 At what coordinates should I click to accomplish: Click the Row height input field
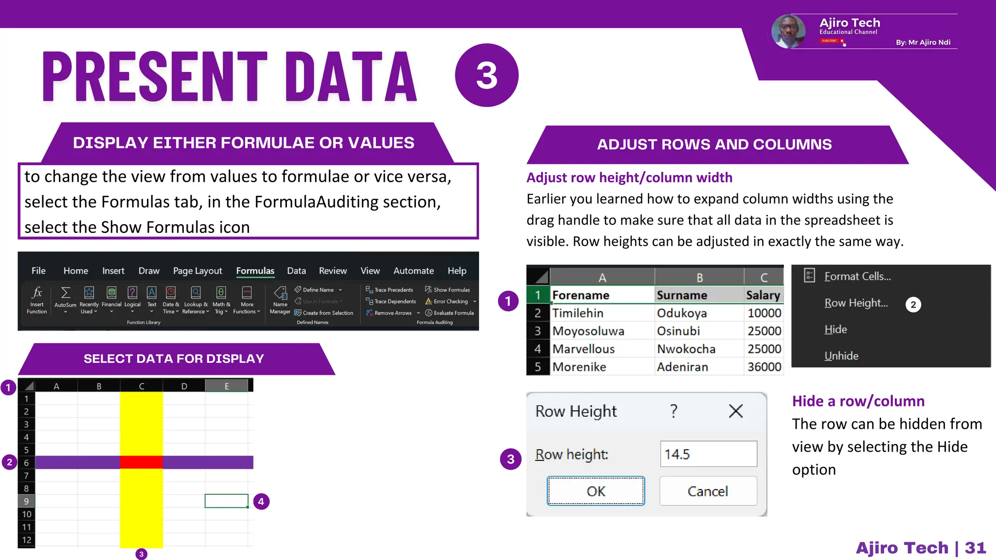click(x=708, y=454)
